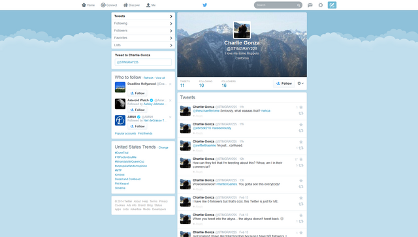This screenshot has height=237, width=418.
Task: Open the Dazed and Confused trend
Action: pyautogui.click(x=128, y=179)
